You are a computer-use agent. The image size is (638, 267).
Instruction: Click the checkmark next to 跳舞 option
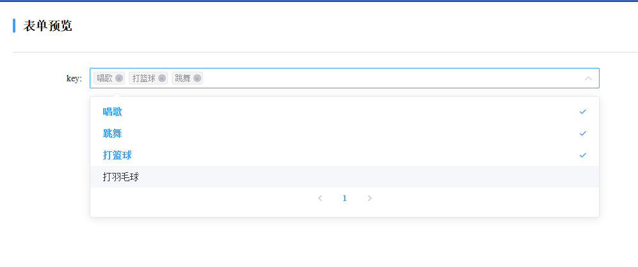[583, 133]
